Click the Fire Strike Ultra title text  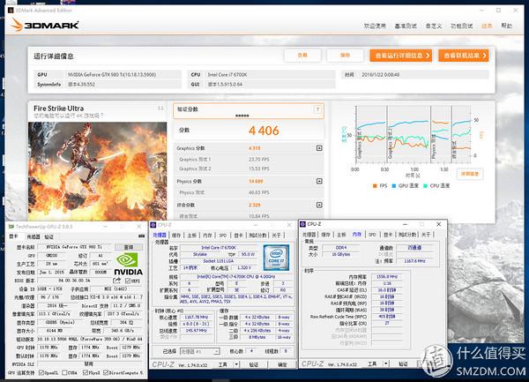pos(59,109)
